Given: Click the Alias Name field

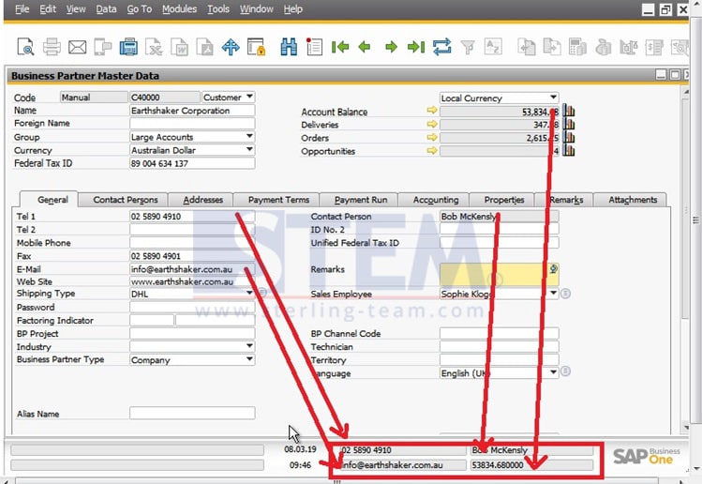Looking at the screenshot, I should [192, 414].
